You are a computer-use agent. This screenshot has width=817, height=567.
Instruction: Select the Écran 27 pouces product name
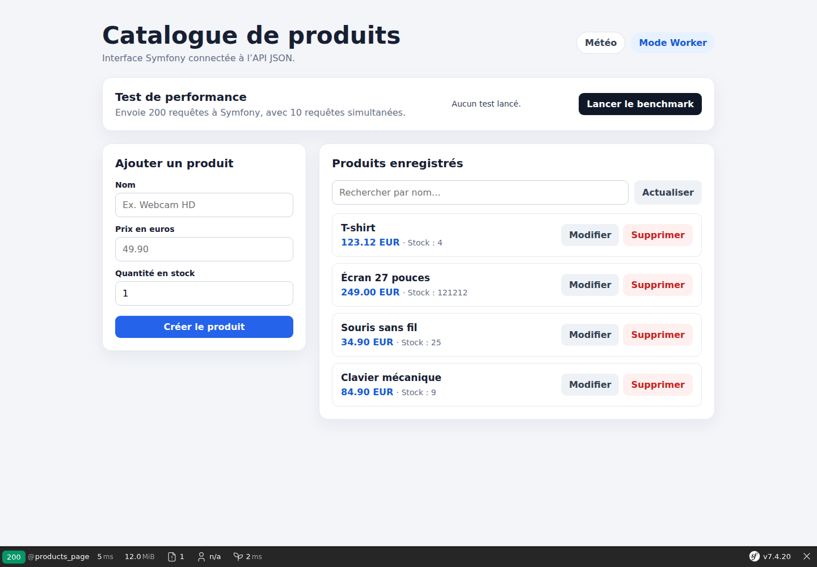[x=385, y=277]
